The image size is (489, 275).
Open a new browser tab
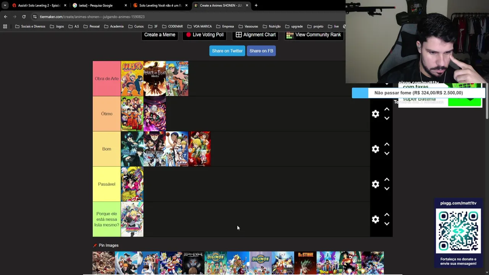click(256, 5)
